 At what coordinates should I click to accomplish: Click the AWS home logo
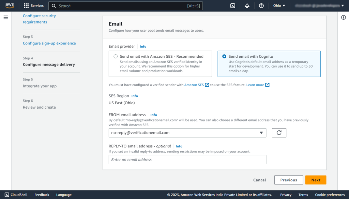click(9, 5)
